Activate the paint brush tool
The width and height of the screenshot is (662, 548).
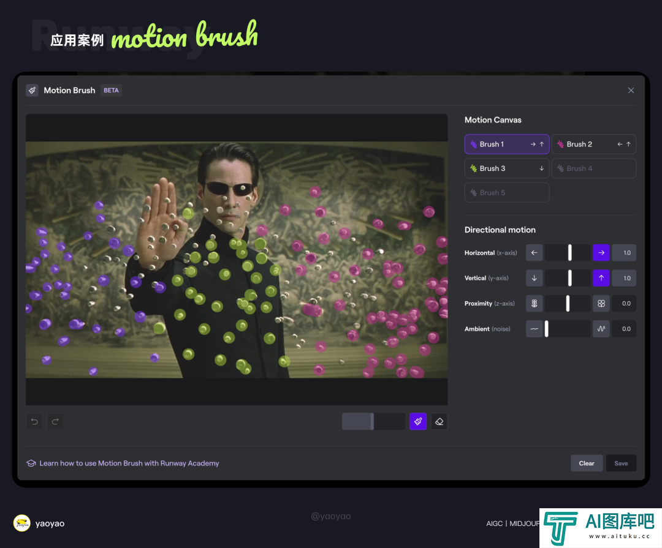click(418, 421)
